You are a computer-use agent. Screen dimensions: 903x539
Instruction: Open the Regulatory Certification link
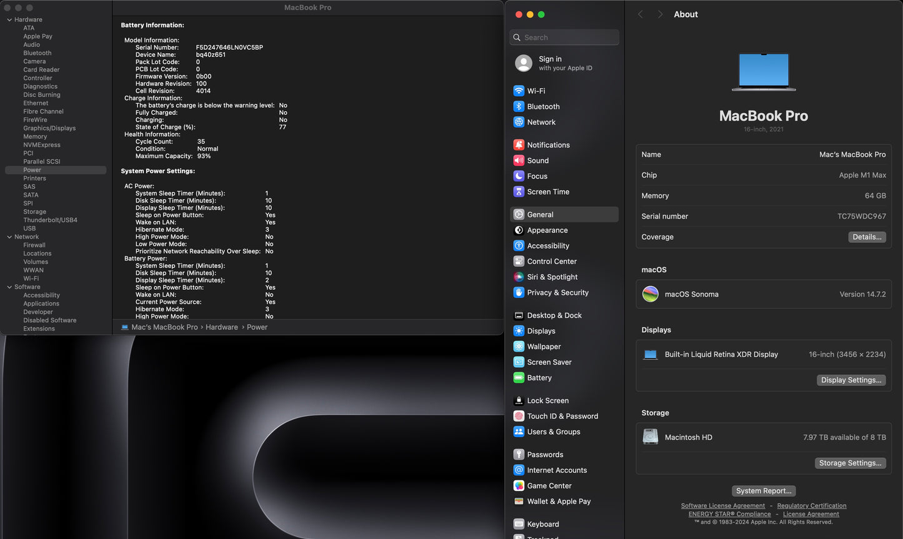812,506
